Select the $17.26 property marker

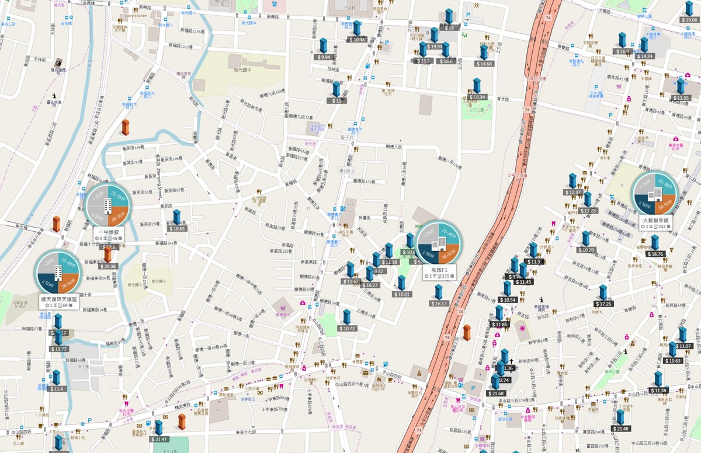pyautogui.click(x=603, y=292)
